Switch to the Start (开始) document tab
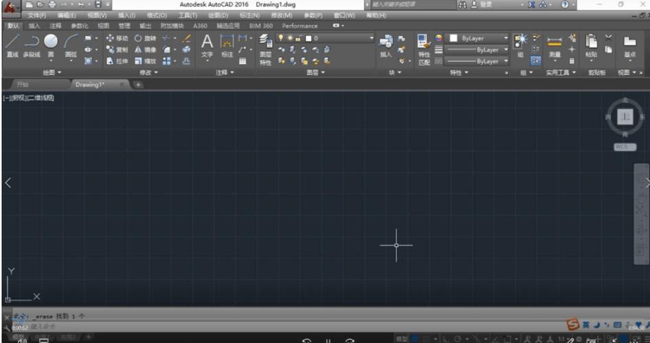This screenshot has width=650, height=343. pyautogui.click(x=23, y=84)
